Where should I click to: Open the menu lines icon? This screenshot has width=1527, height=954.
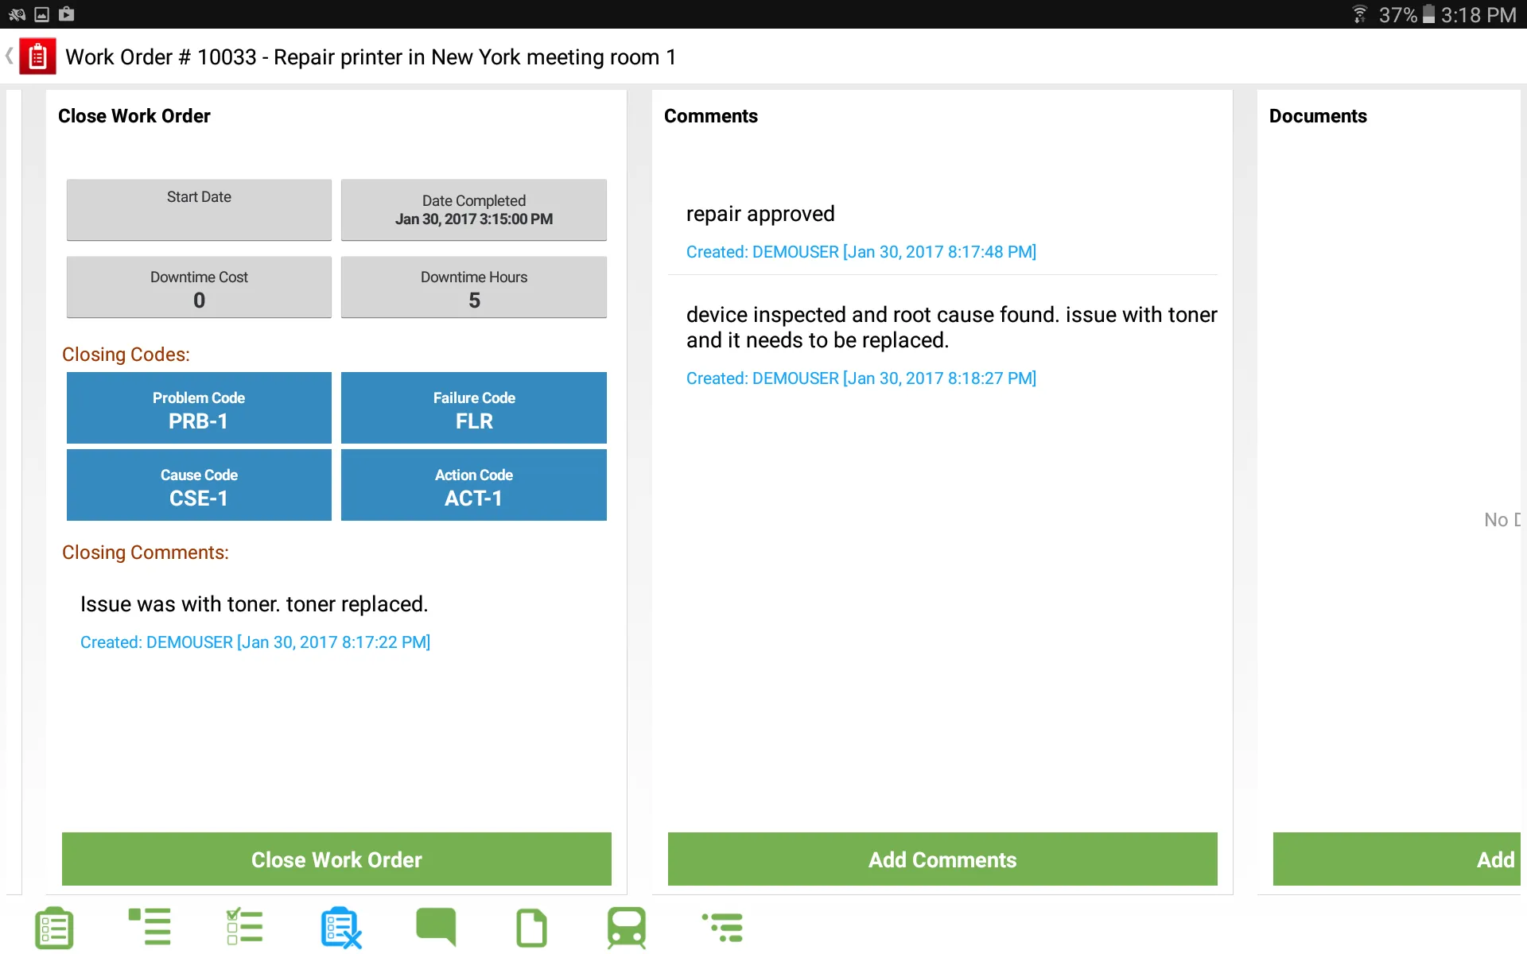(x=150, y=926)
